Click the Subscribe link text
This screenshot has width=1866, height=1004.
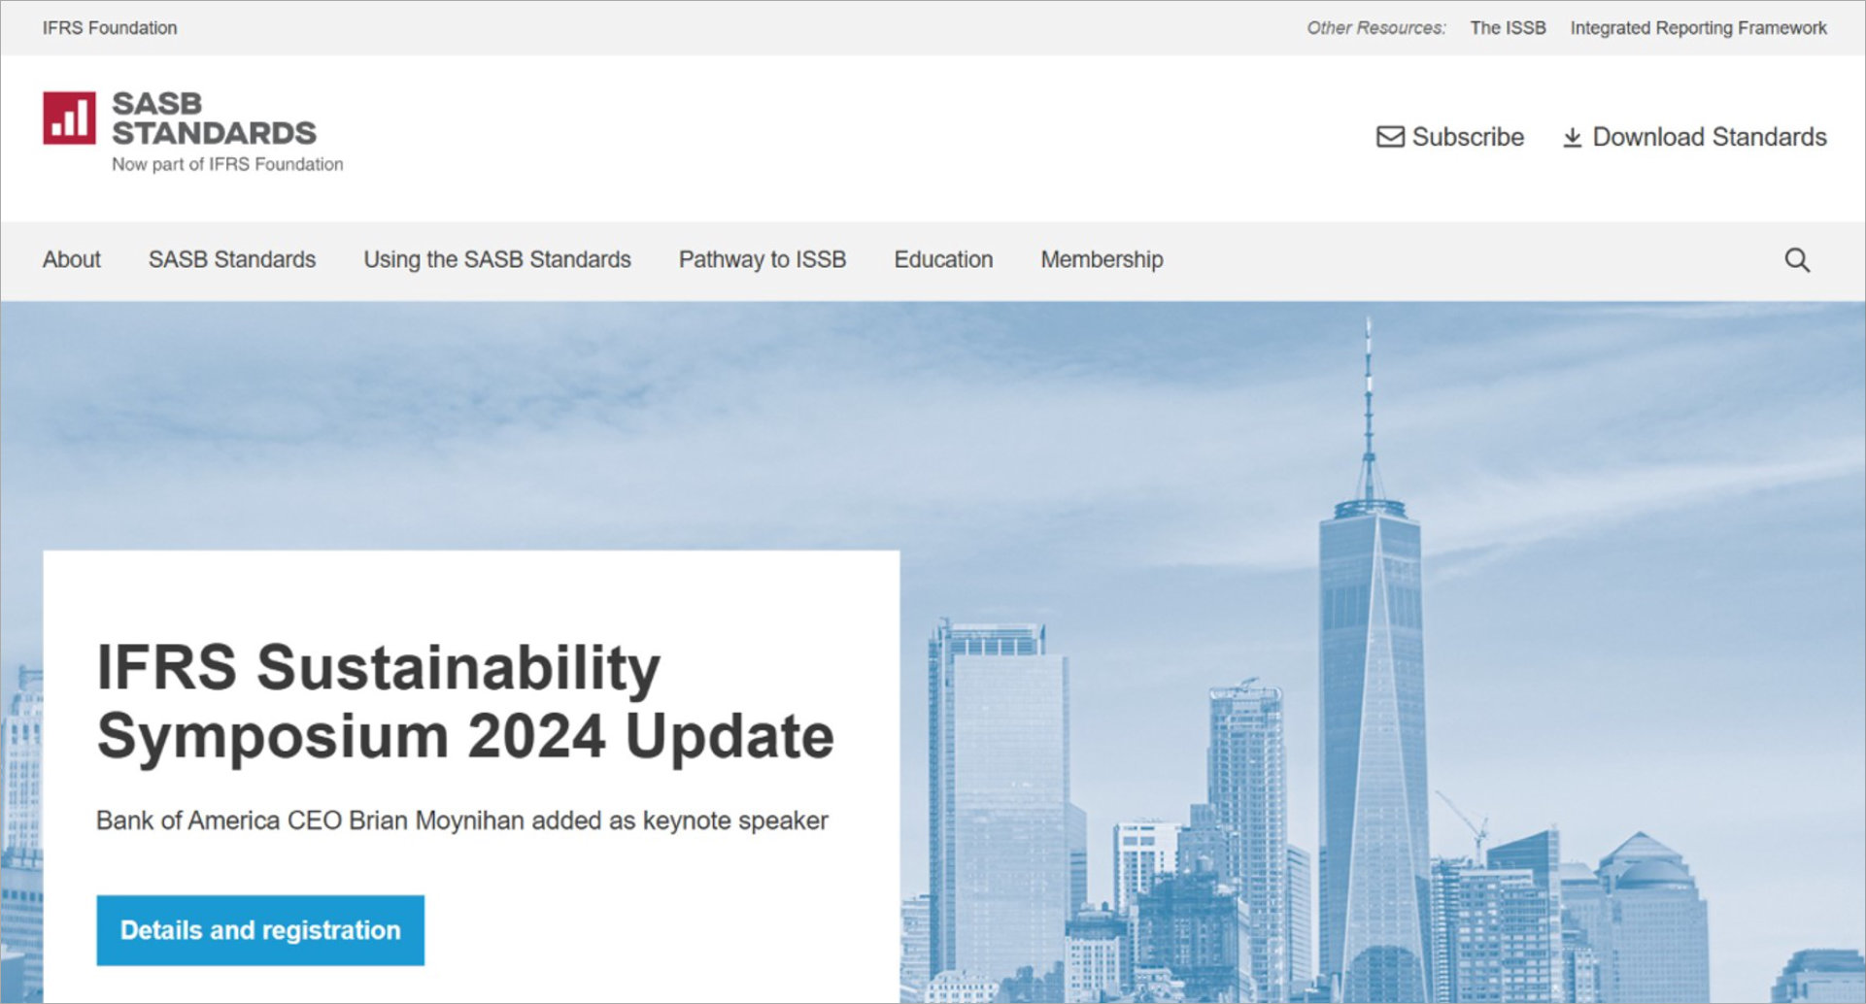coord(1468,137)
